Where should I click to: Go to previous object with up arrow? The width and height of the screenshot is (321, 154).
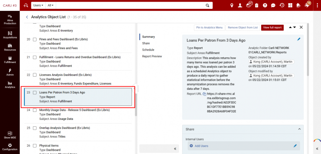click(290, 27)
